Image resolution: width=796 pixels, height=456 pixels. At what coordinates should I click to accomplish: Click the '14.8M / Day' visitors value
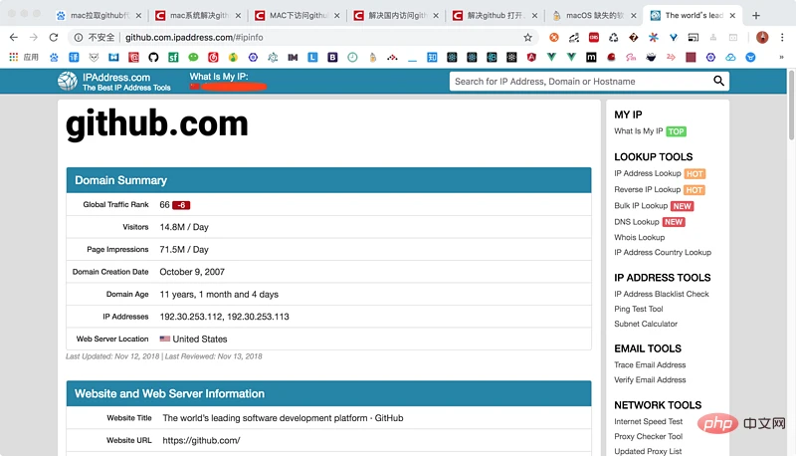click(x=184, y=227)
